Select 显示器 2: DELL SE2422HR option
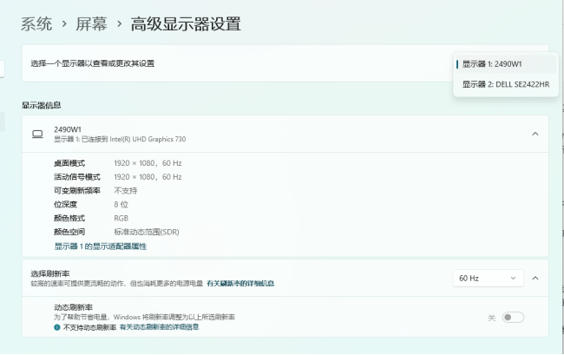This screenshot has width=564, height=355. point(506,84)
